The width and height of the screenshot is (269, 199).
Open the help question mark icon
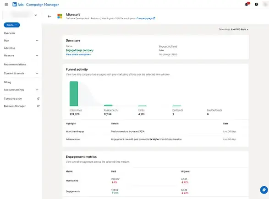pos(256,5)
